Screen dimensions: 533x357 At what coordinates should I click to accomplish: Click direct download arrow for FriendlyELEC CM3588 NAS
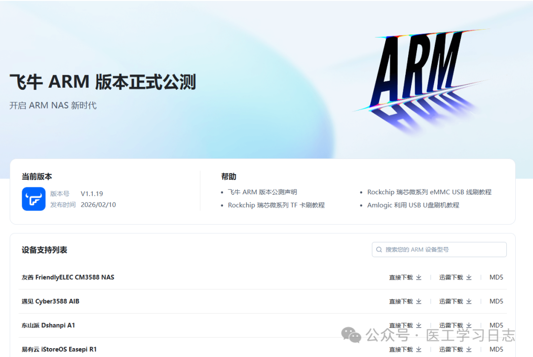(x=419, y=277)
